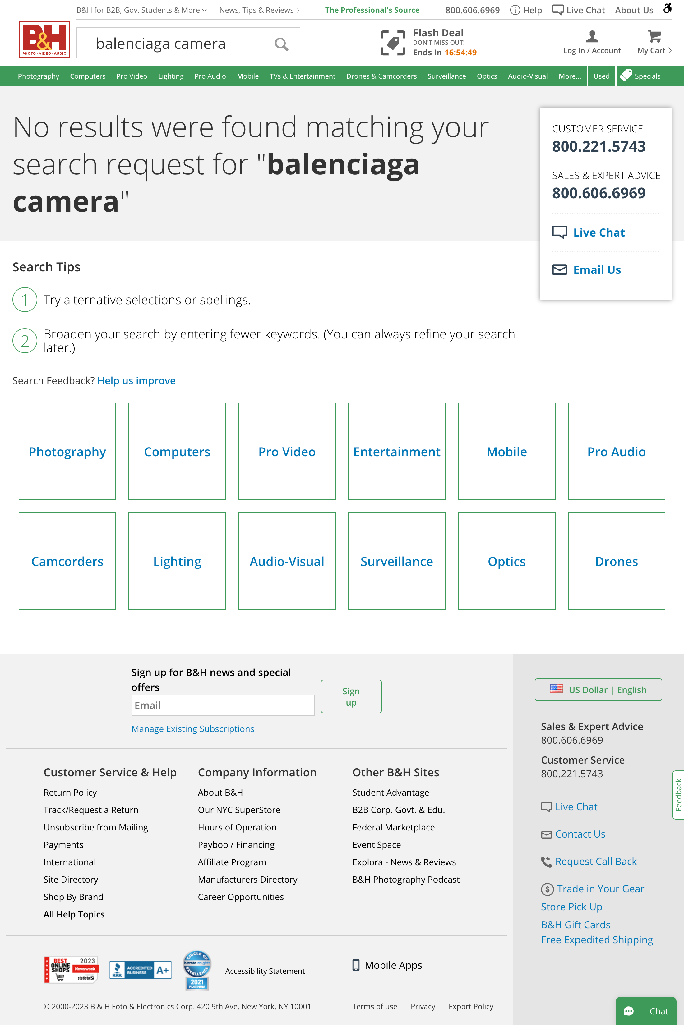Click the search magnifying glass icon
This screenshot has width=684, height=1025.
tap(281, 44)
